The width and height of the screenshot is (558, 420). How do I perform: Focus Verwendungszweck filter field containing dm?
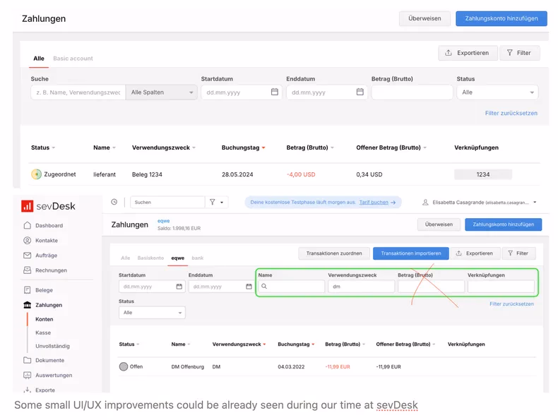361,287
